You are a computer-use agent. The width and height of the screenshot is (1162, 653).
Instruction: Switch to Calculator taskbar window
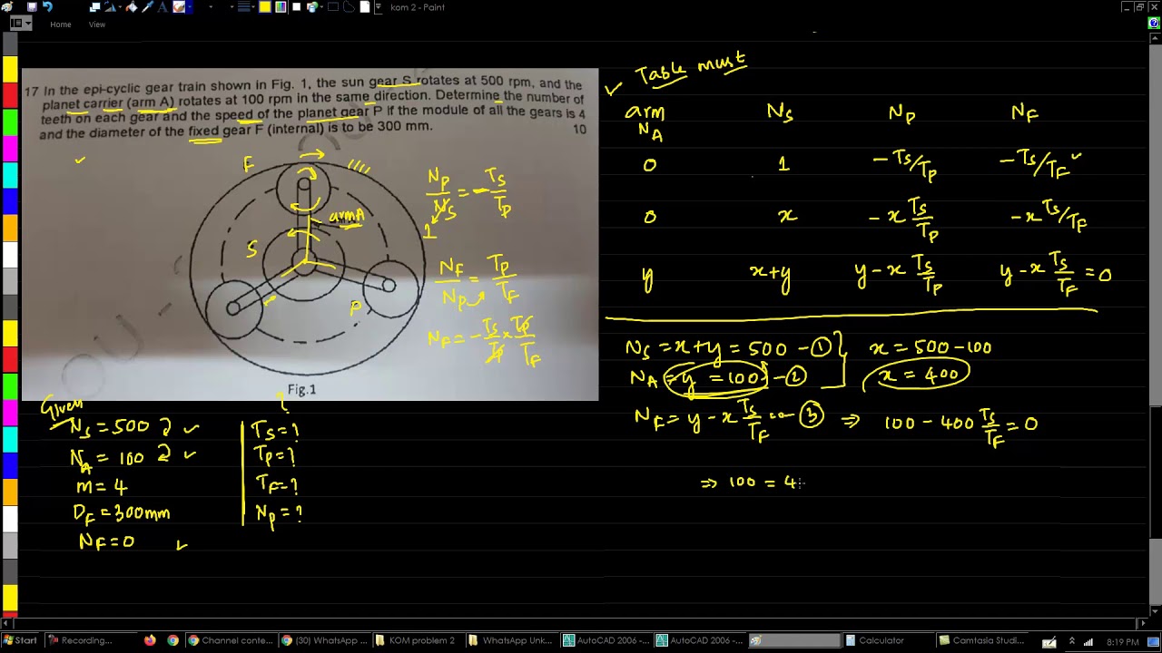coord(885,640)
